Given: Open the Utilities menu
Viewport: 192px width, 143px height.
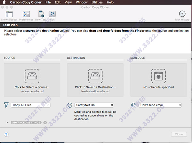Looking at the screenshot, I should pyautogui.click(x=97, y=2).
